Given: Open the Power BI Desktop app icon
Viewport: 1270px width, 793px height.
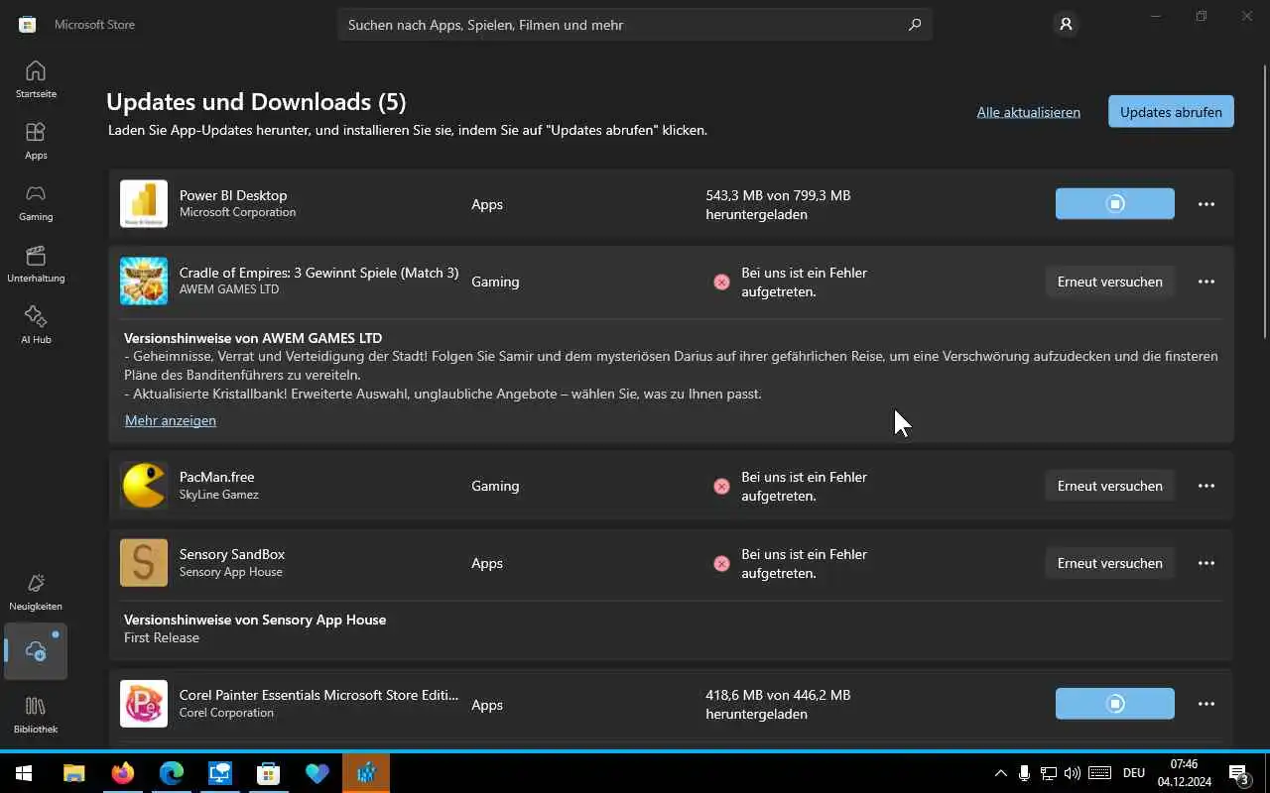Looking at the screenshot, I should click(x=144, y=204).
